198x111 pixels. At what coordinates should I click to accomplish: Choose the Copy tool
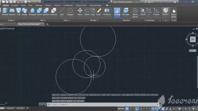point(93,12)
